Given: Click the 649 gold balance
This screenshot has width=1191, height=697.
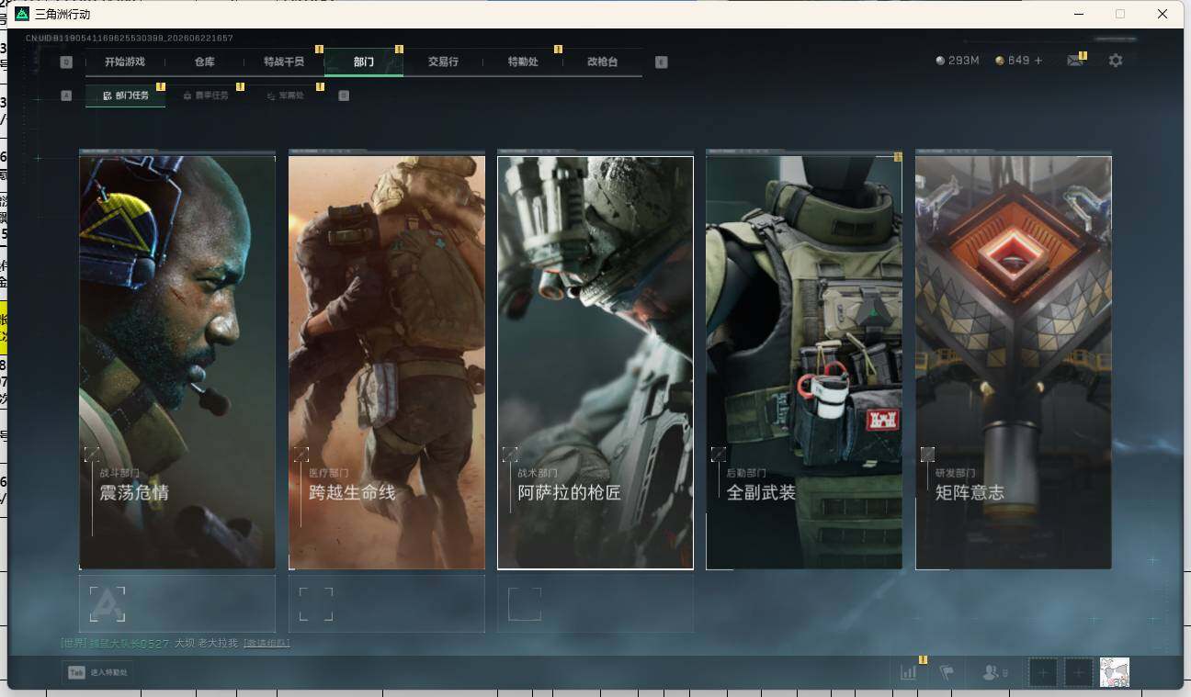Looking at the screenshot, I should 1019,61.
